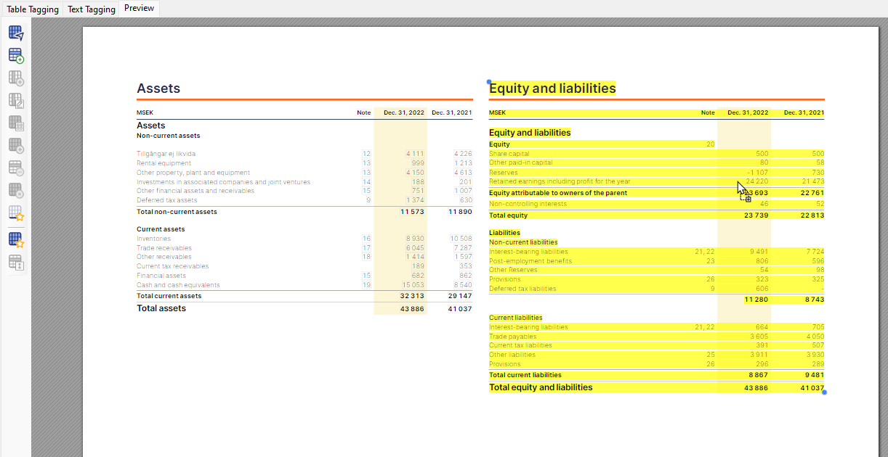Switch to the Table Tagging tab

point(33,9)
